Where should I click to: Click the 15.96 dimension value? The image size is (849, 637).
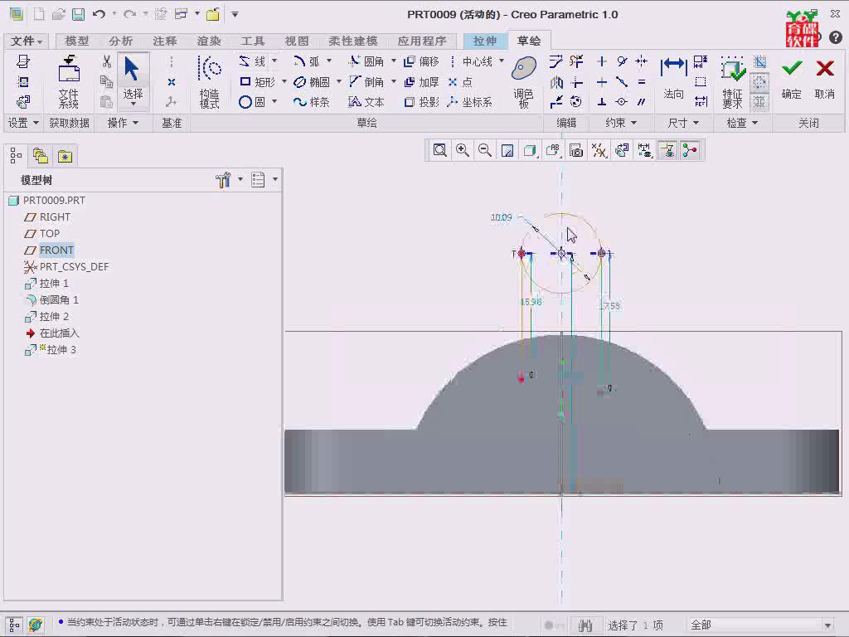(x=531, y=302)
